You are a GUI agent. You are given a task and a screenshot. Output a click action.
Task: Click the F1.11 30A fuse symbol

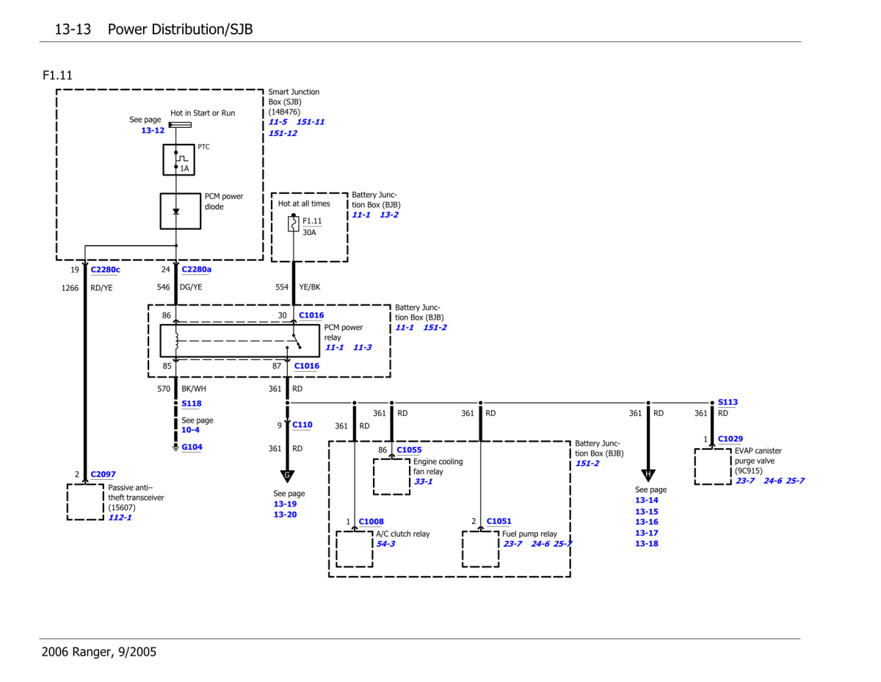(x=294, y=223)
